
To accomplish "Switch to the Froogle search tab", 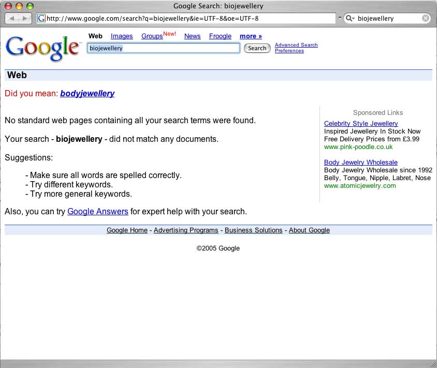I will [x=220, y=36].
